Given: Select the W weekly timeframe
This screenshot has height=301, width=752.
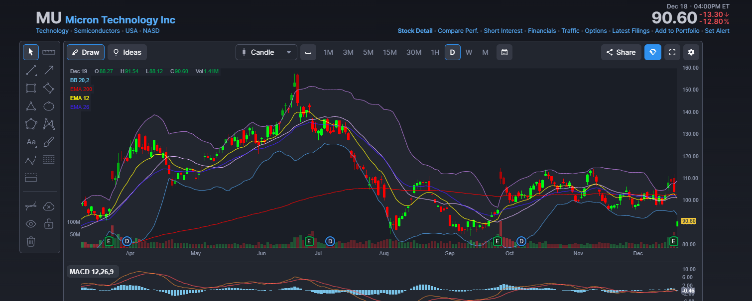Looking at the screenshot, I should point(469,52).
